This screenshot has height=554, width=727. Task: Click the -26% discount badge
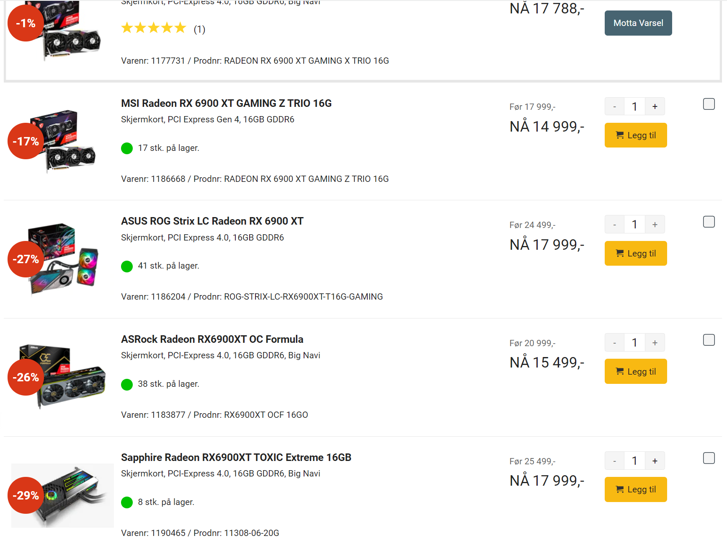pos(26,377)
